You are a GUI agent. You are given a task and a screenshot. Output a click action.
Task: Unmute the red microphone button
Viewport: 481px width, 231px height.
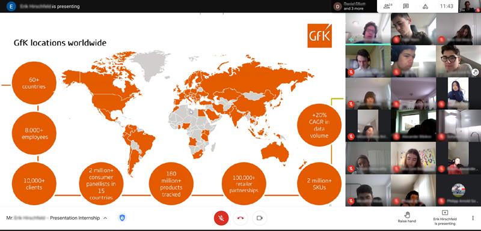coord(221,218)
